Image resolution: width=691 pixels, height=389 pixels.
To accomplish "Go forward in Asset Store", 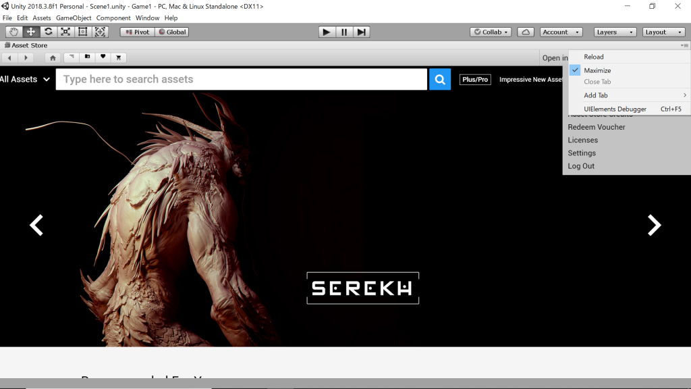I will coord(26,57).
